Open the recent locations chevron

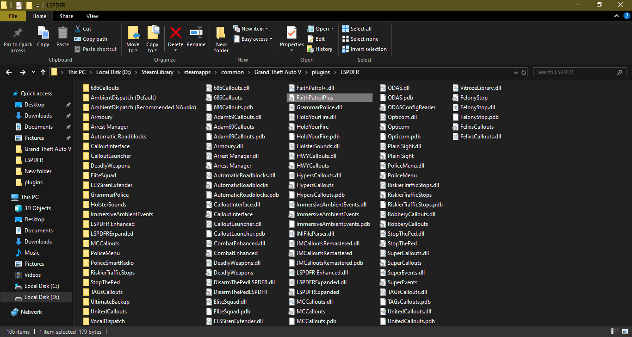(33, 72)
